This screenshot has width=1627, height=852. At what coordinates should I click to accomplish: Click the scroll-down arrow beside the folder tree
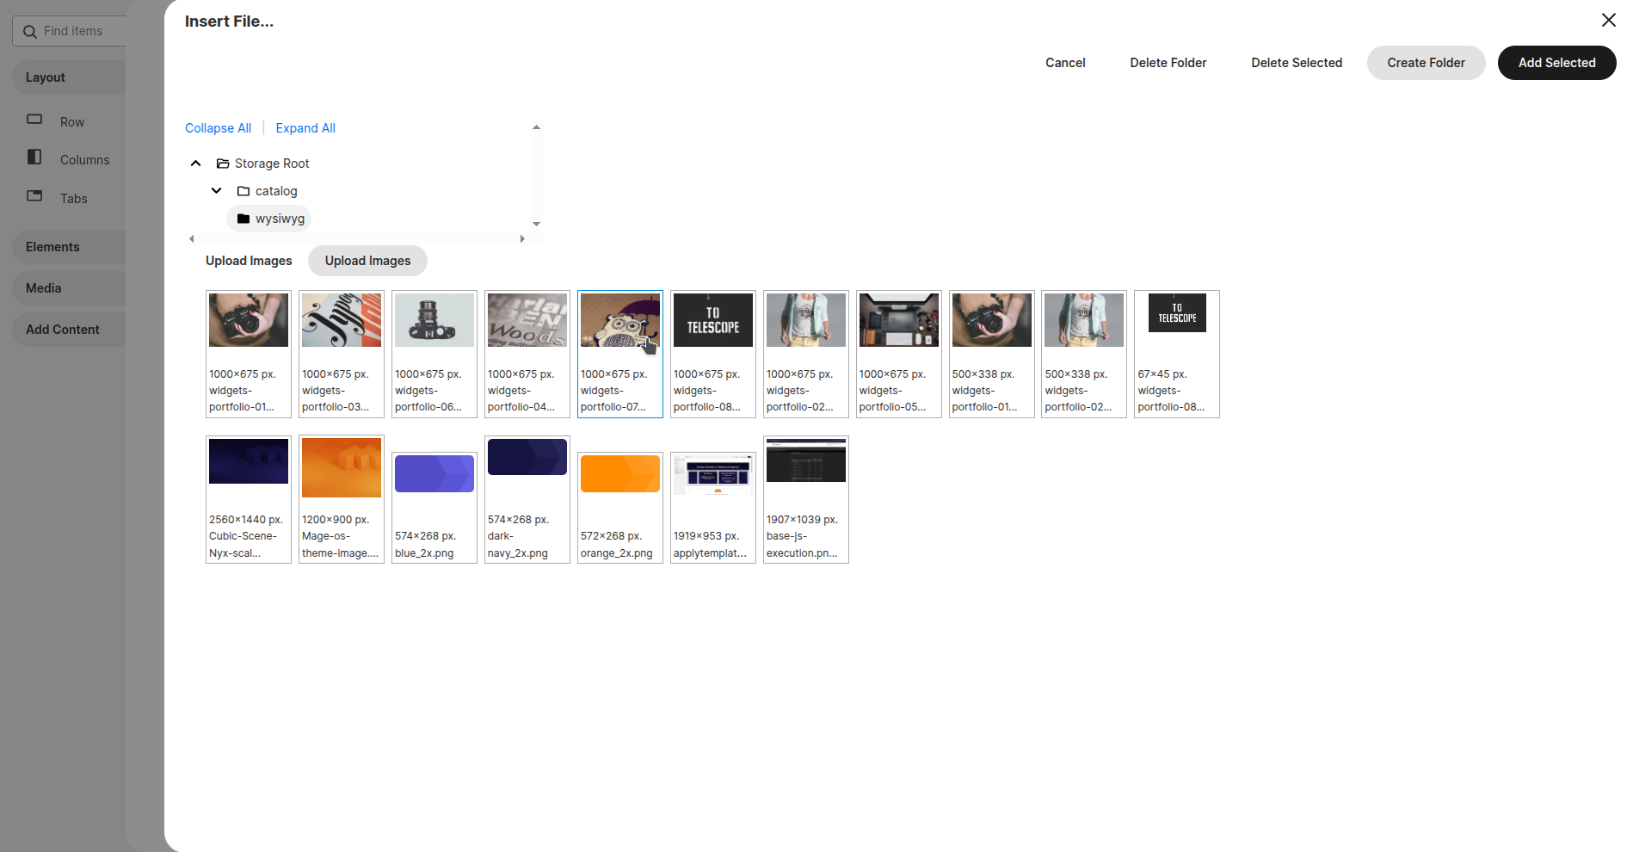point(536,224)
